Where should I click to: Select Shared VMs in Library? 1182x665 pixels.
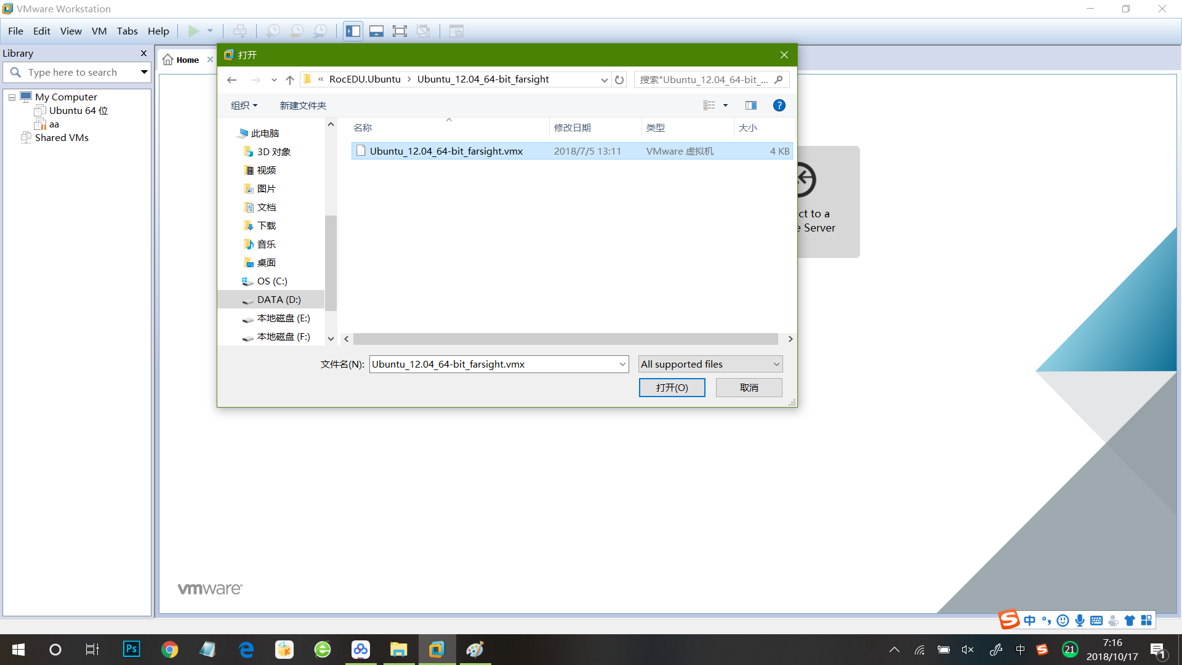(x=62, y=138)
